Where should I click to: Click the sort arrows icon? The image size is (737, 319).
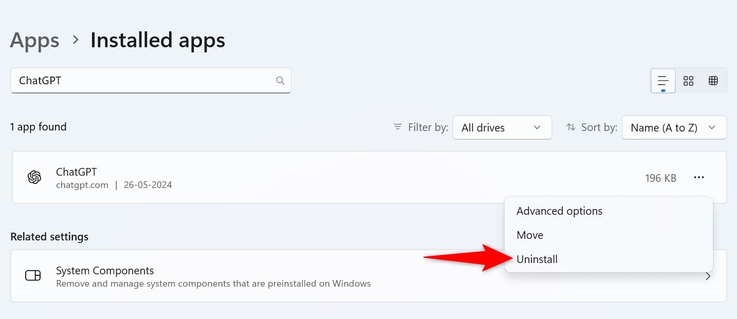[572, 127]
